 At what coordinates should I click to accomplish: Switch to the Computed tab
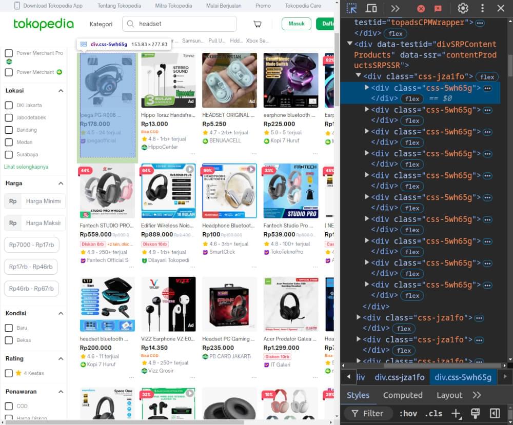403,395
